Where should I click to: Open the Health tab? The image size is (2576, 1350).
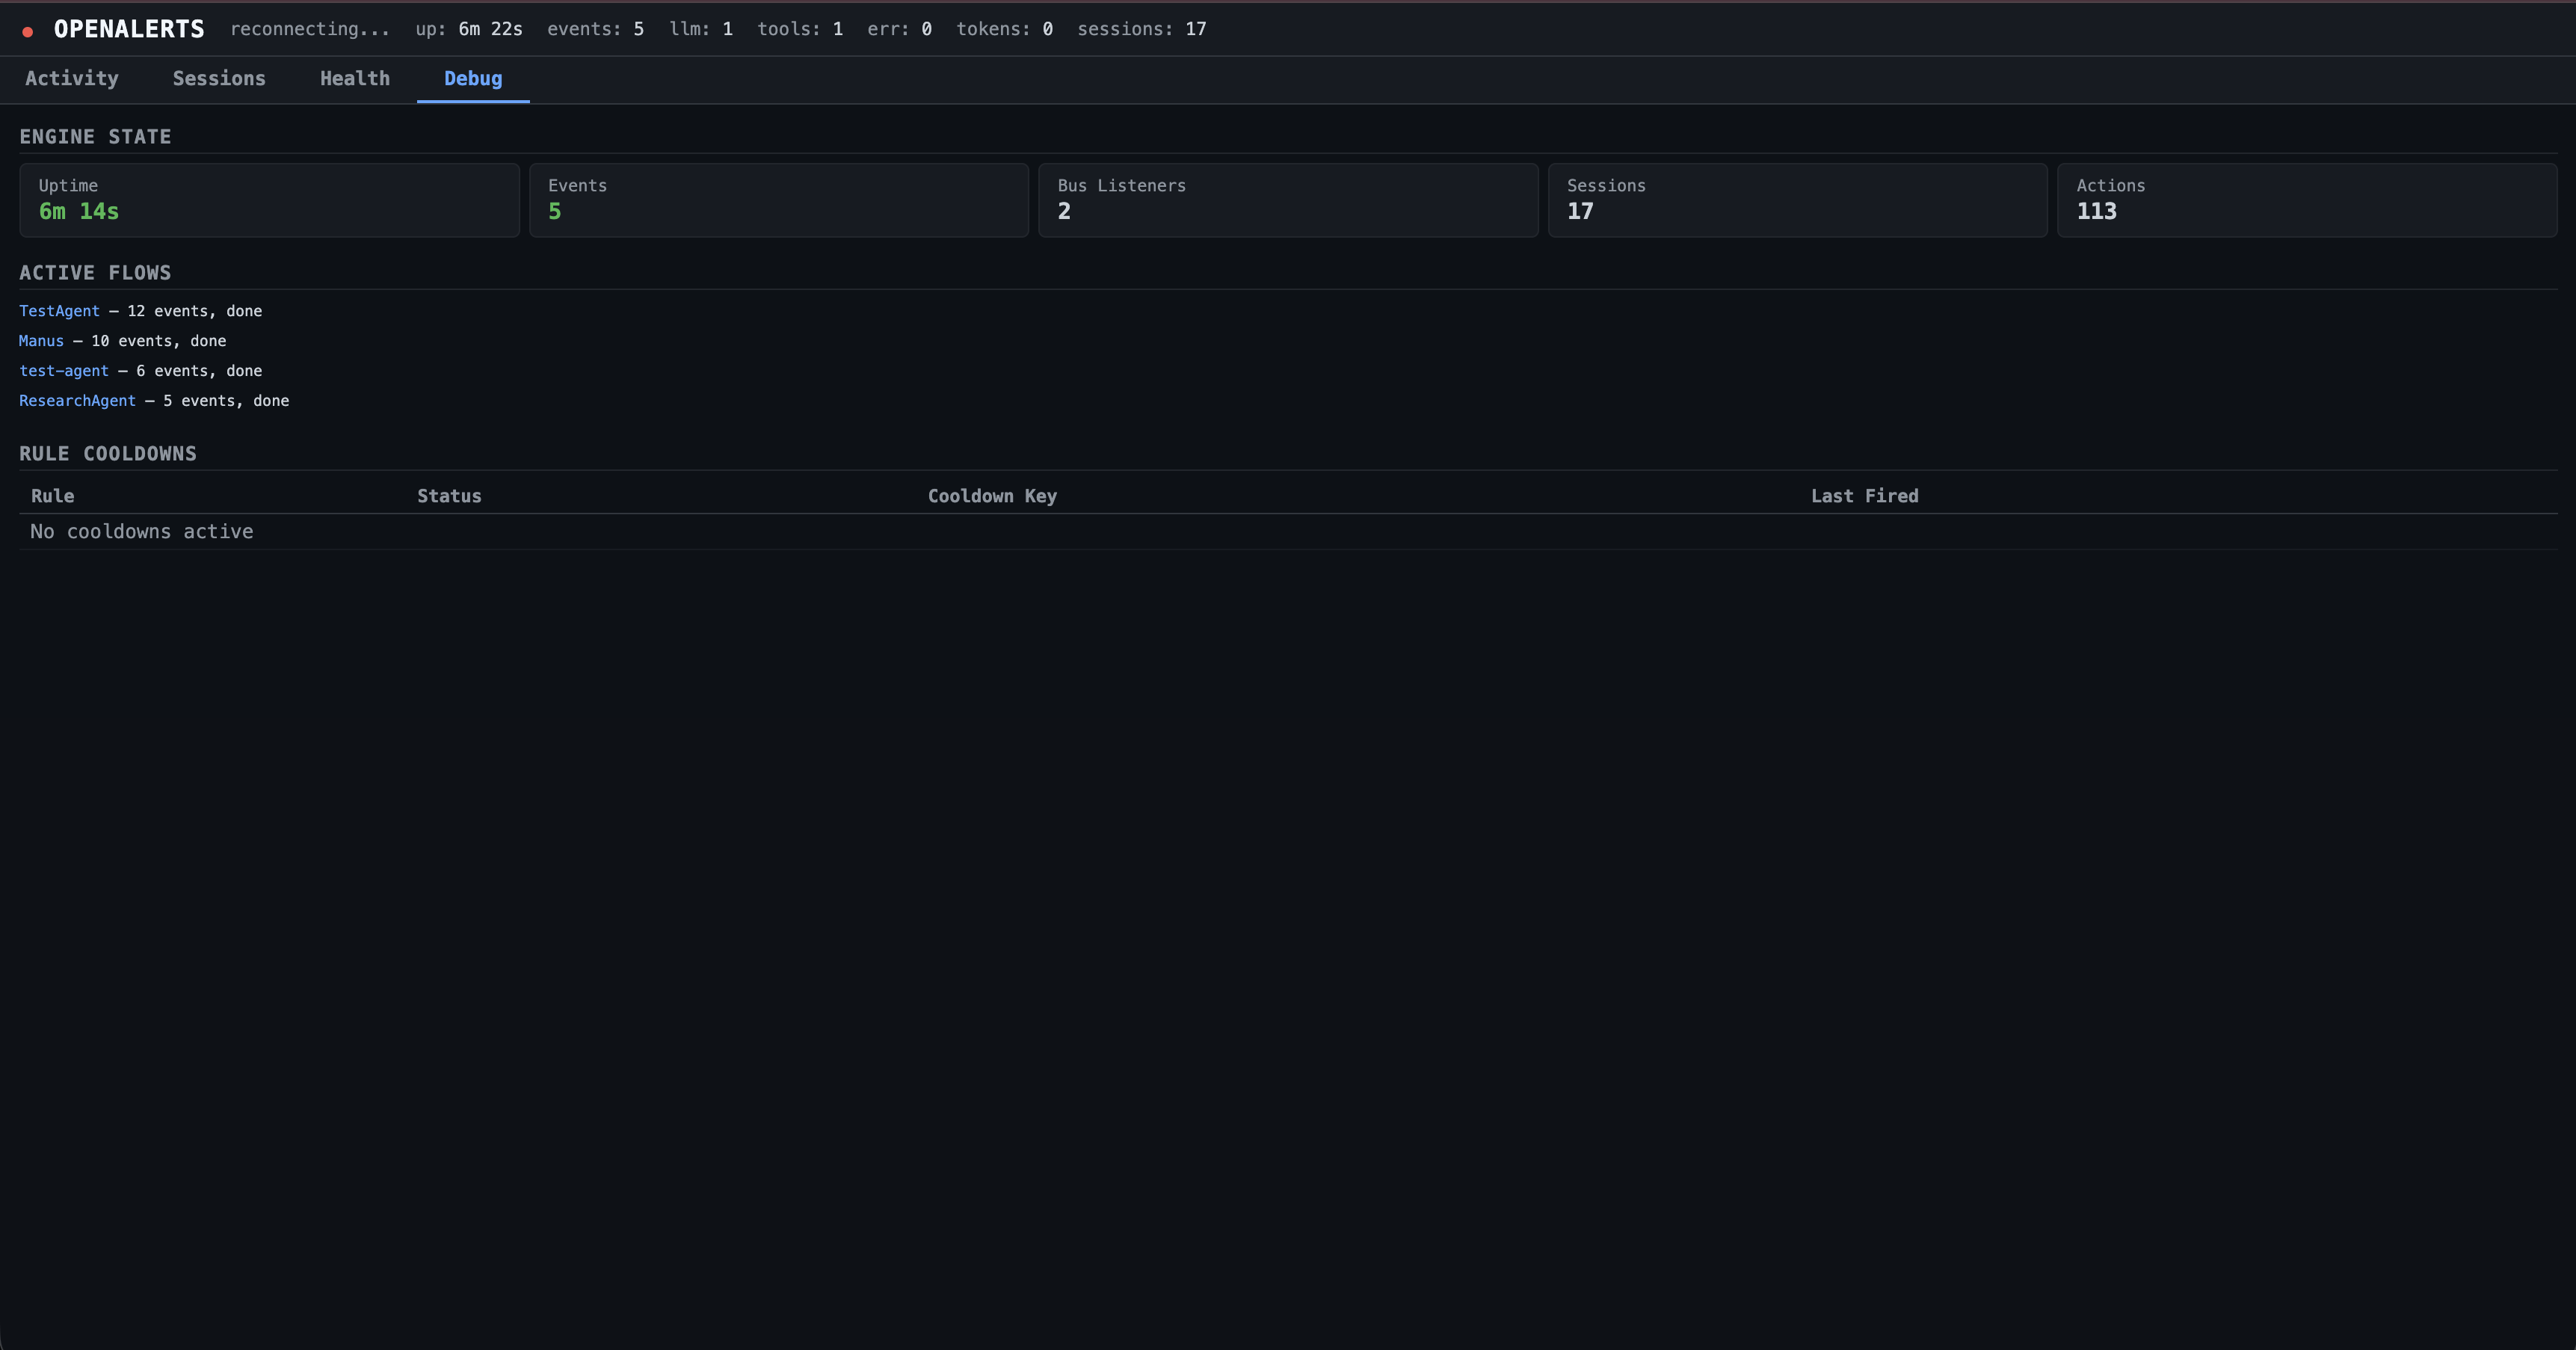355,78
